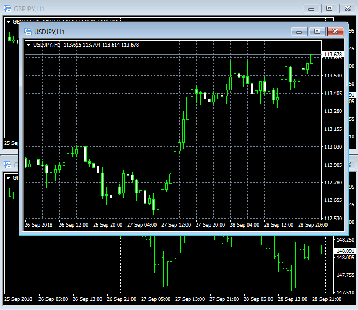Maximize the USDJPY,H1 chart window
The image size is (358, 310).
[317, 32]
